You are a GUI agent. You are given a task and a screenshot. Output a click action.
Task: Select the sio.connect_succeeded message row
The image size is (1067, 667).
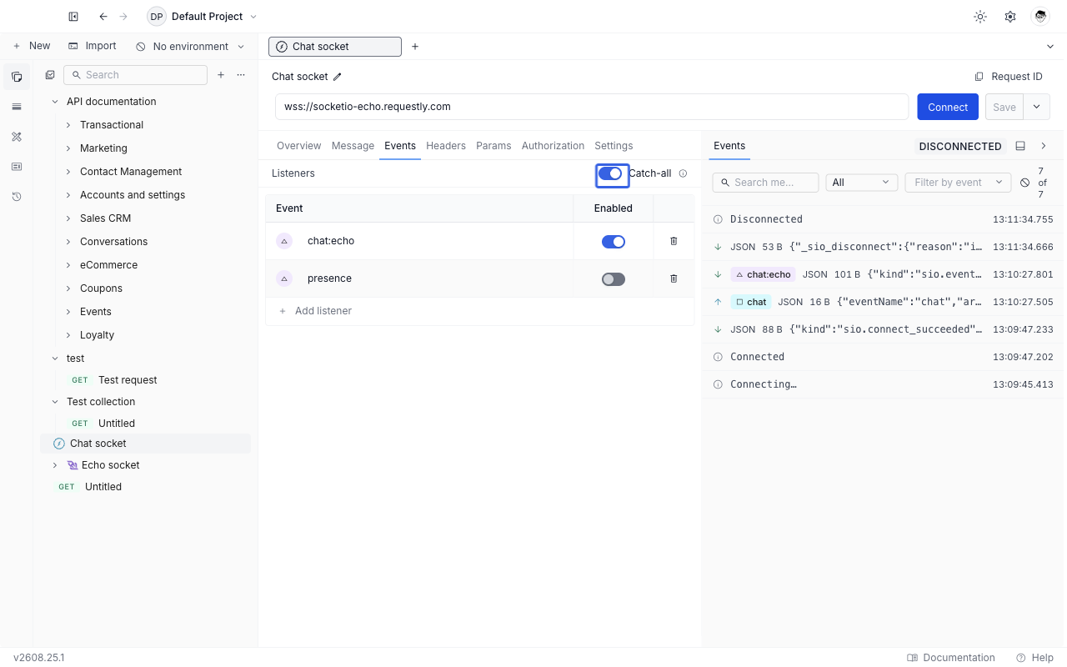(884, 329)
